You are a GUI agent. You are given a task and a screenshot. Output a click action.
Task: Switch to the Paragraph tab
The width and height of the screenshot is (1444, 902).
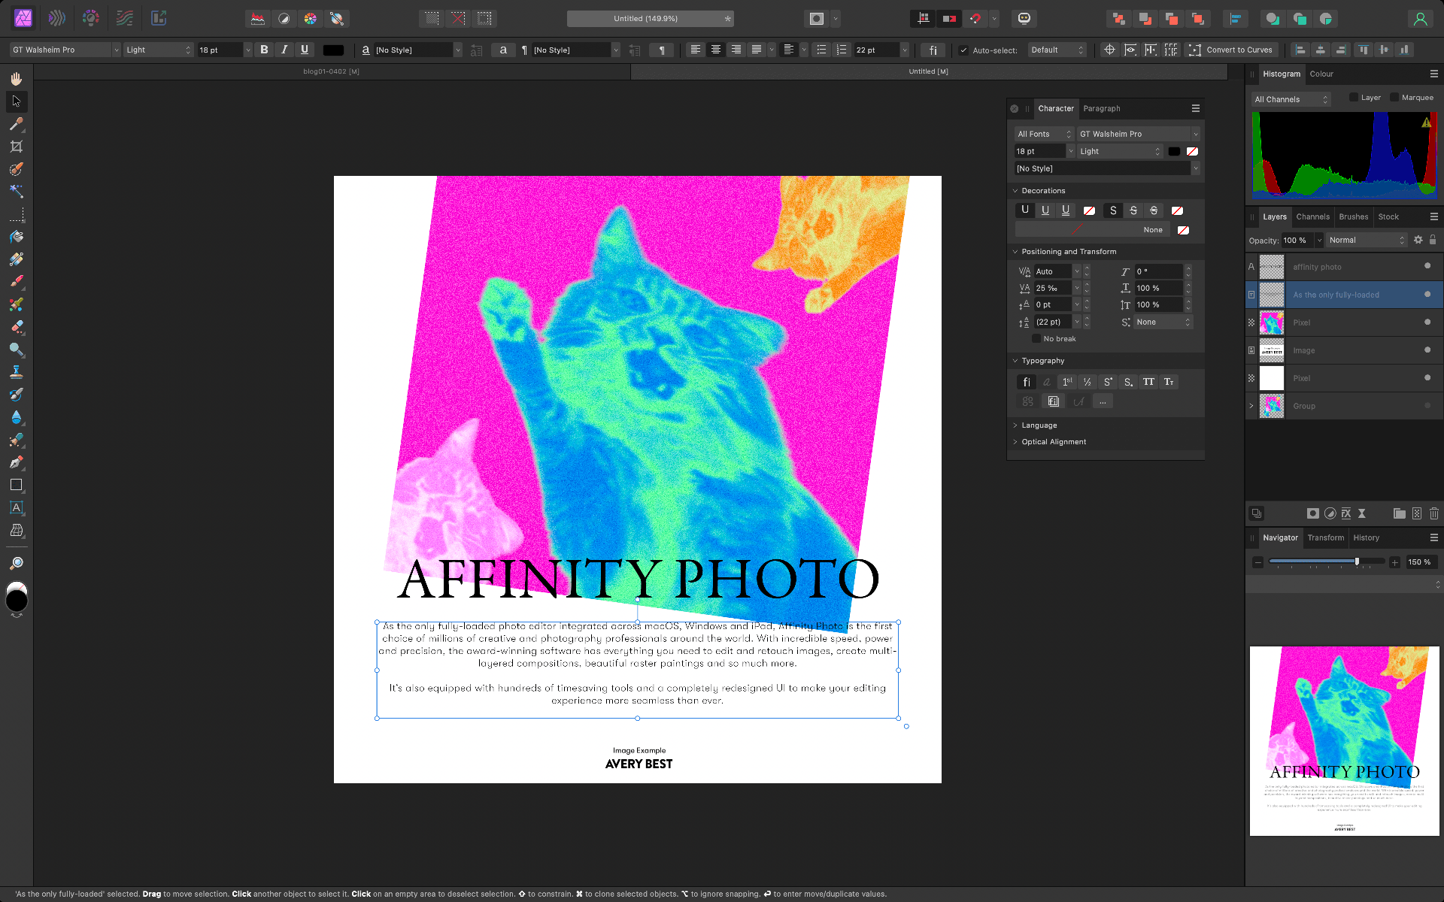pos(1102,108)
